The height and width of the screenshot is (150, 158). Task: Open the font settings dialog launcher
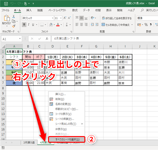click(x=71, y=32)
